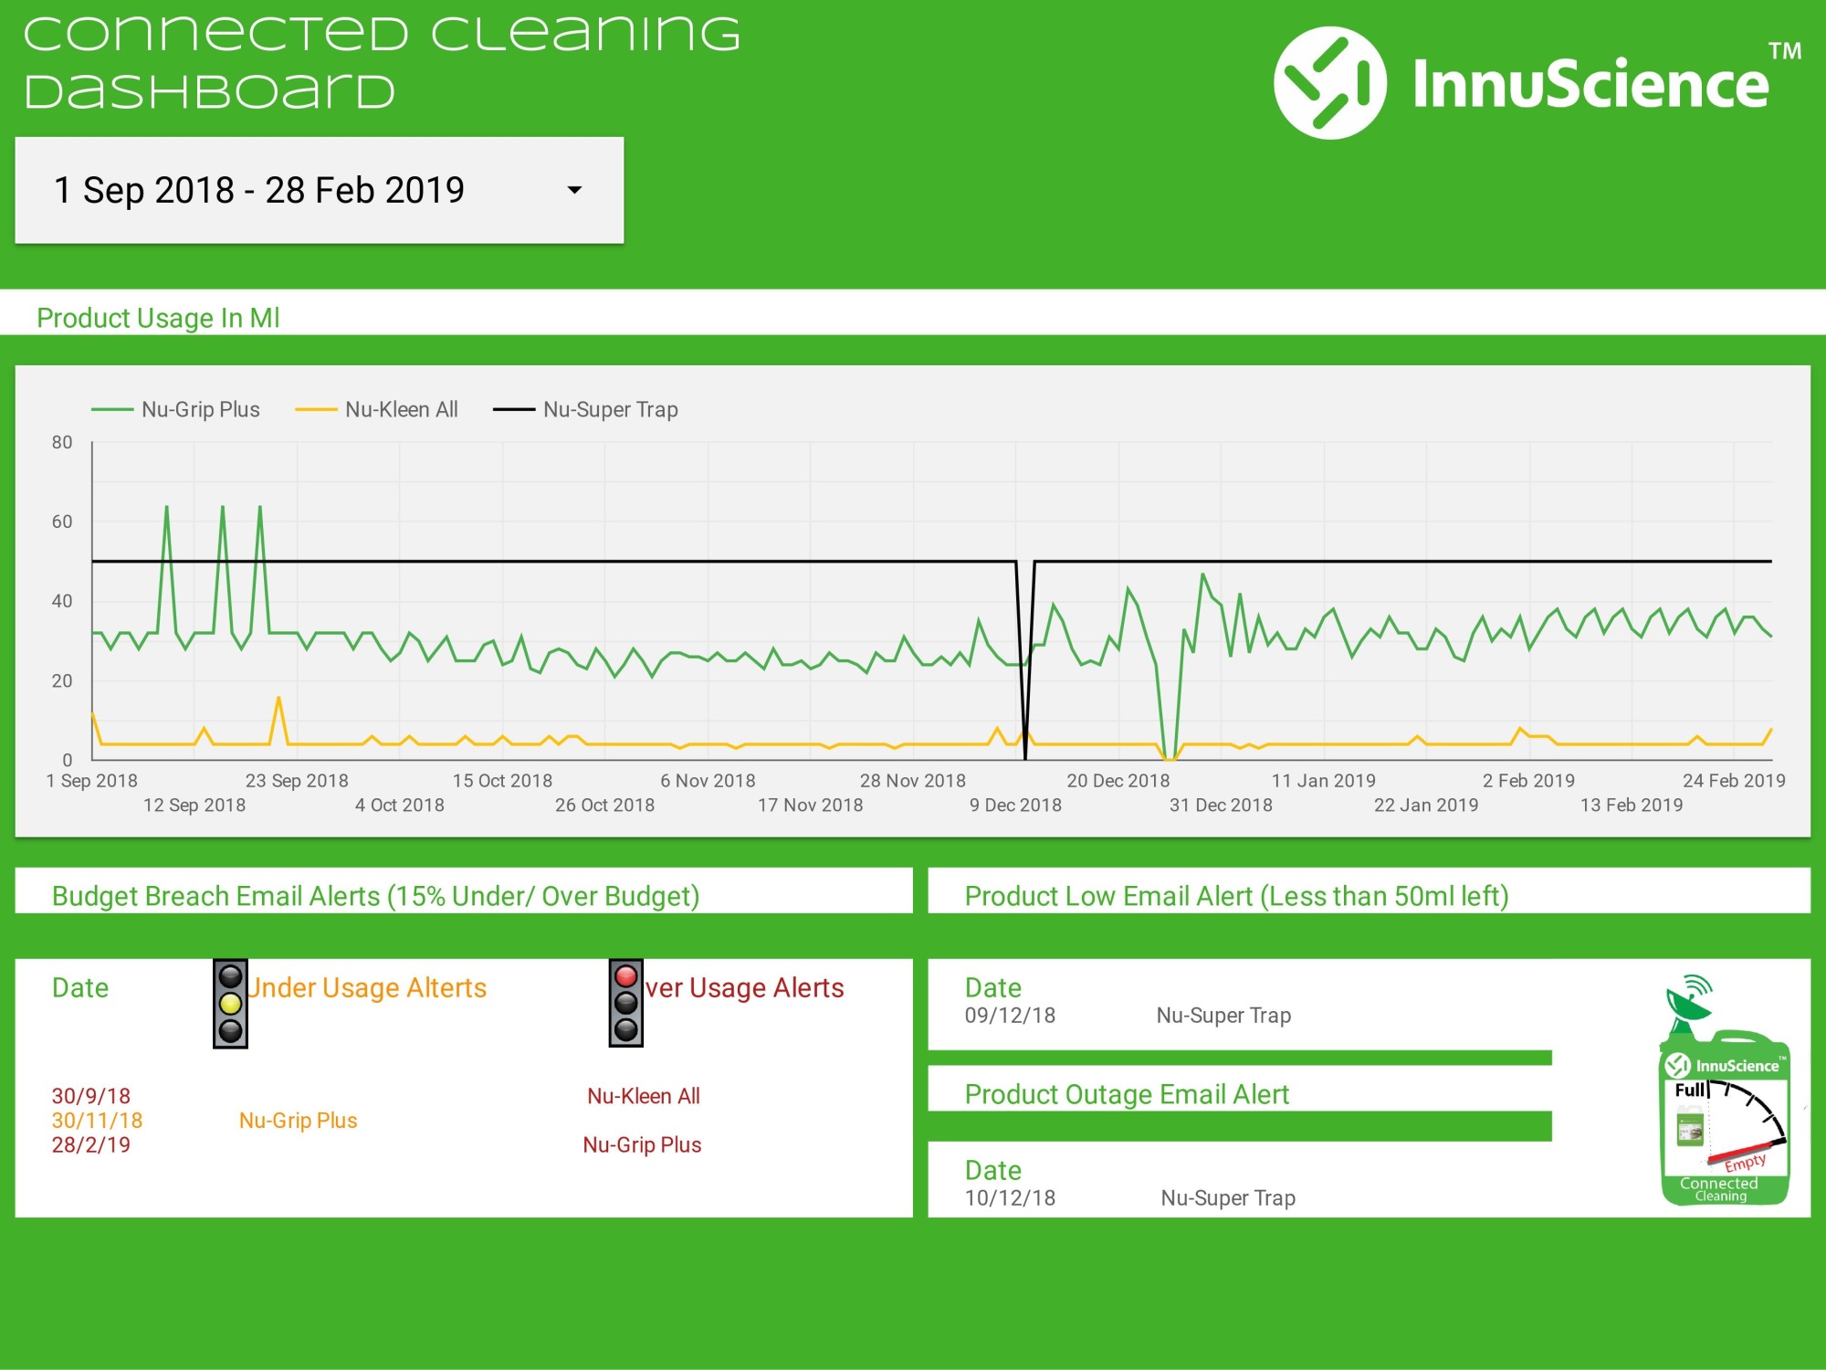Click the green Nu-Grip Plus legend line
The image size is (1826, 1370).
pos(112,409)
